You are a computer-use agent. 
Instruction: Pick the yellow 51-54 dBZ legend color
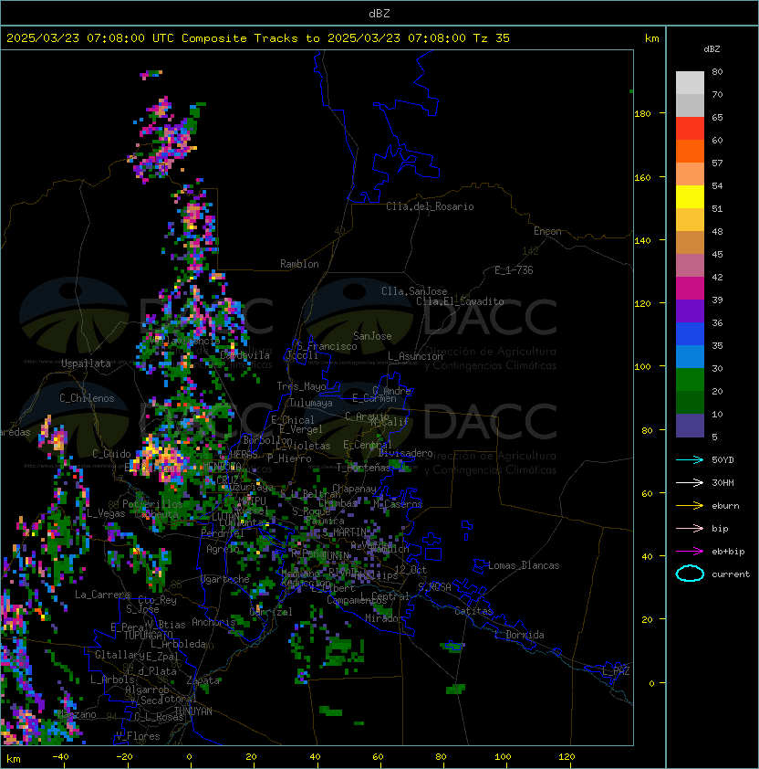[x=690, y=197]
